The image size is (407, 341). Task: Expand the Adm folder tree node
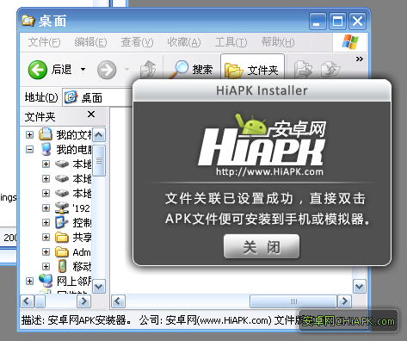pyautogui.click(x=46, y=251)
